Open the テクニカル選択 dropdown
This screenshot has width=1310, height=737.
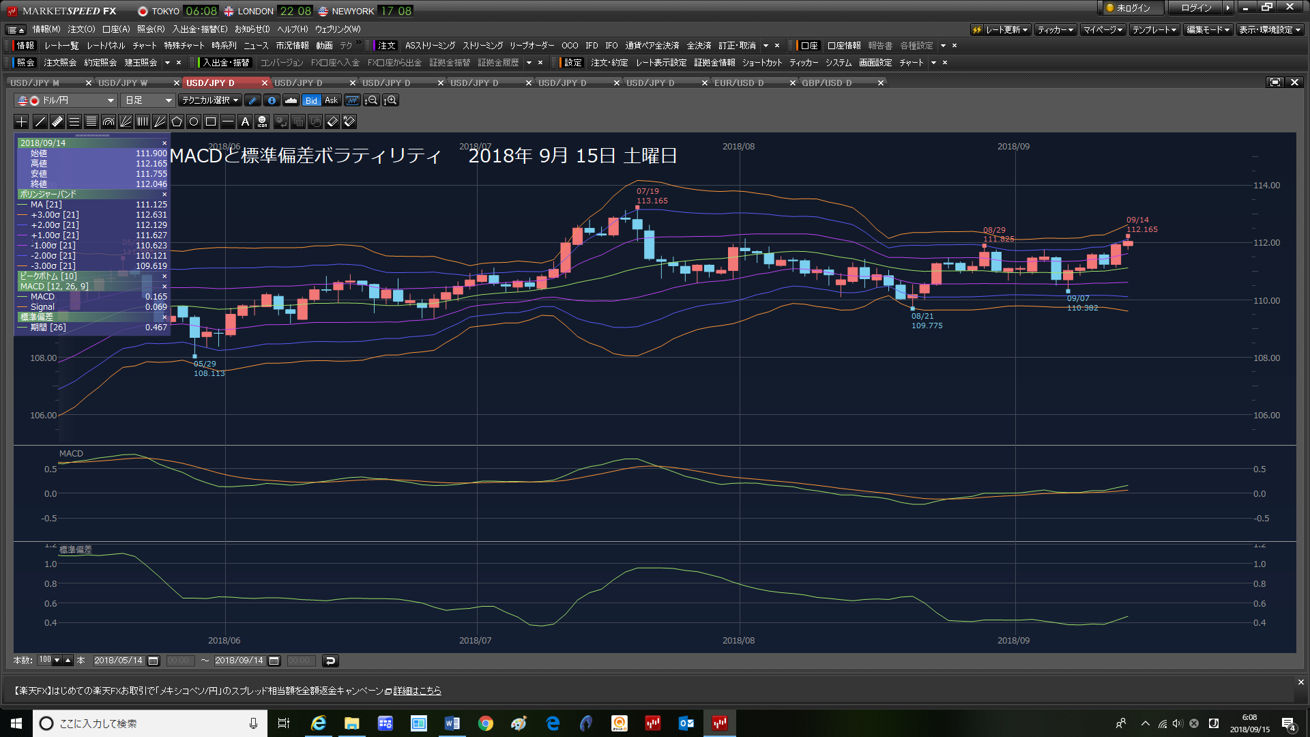[210, 100]
